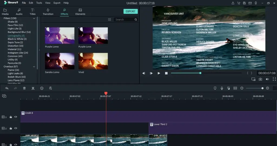Select the Credit 8 title clip
The image size is (277, 146).
click(149, 117)
